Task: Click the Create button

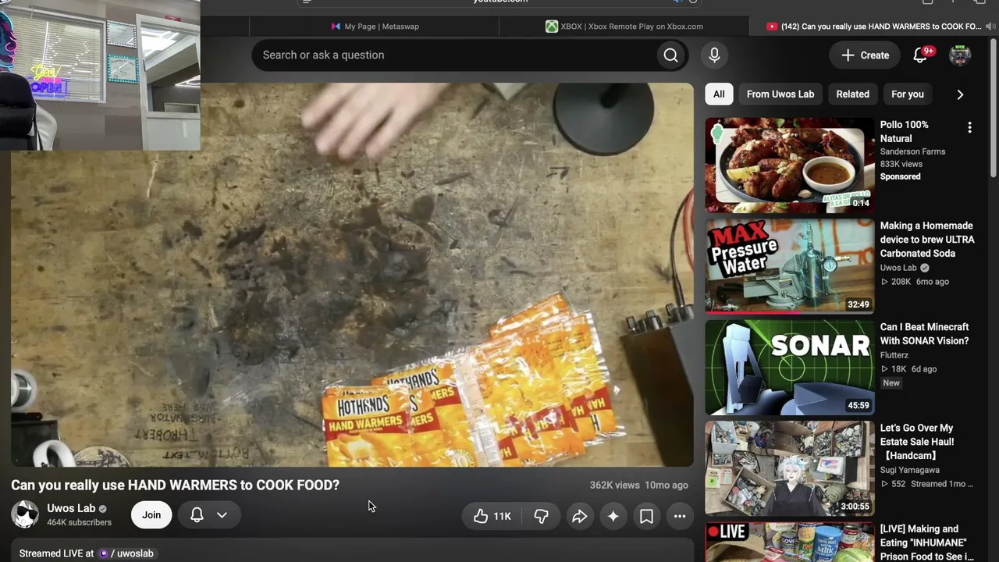Action: pos(865,55)
